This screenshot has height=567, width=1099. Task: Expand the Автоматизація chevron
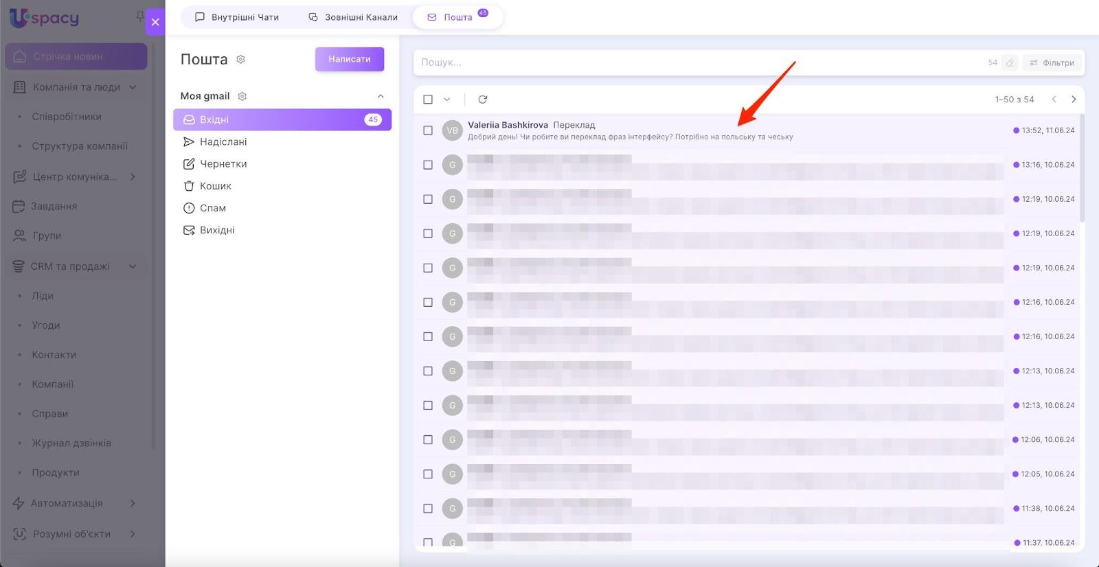pos(133,503)
